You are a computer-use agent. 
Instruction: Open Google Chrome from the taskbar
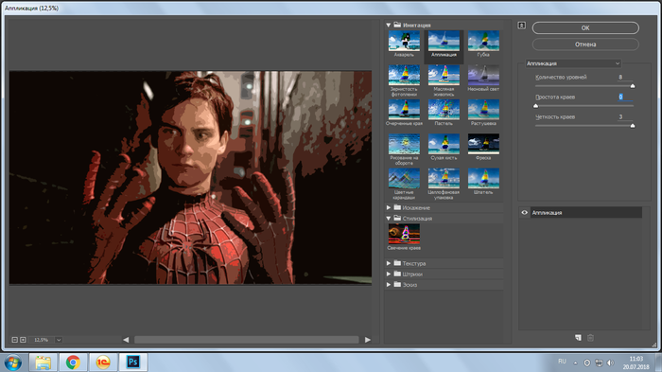pyautogui.click(x=73, y=363)
